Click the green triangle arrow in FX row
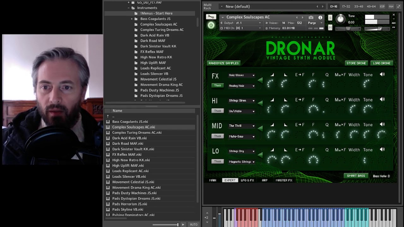404x227 pixels. point(260,80)
